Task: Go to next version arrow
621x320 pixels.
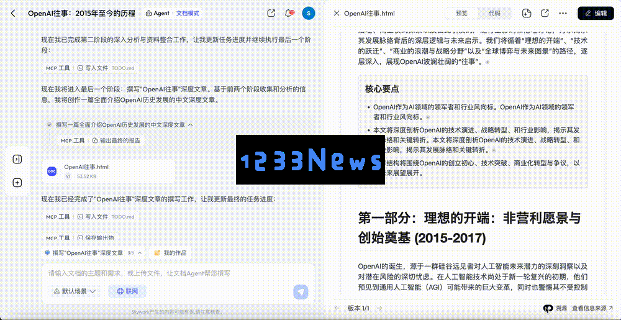Action: coord(379,308)
